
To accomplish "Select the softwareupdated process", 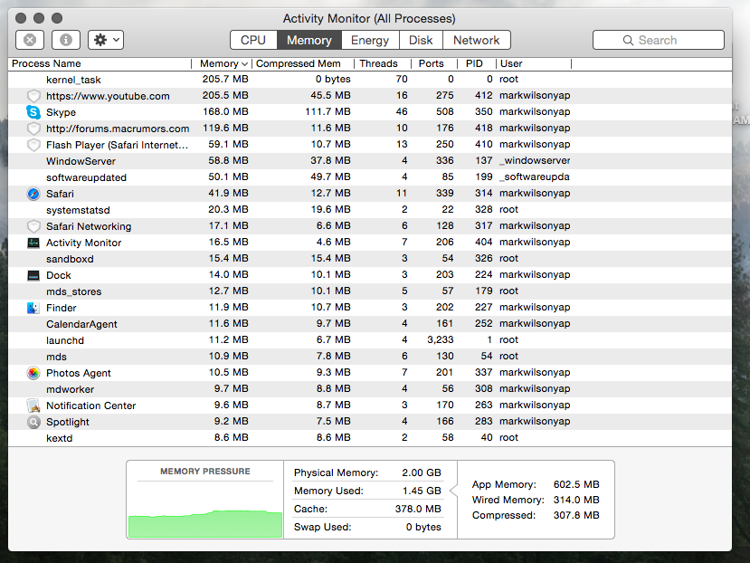I will tap(370, 177).
